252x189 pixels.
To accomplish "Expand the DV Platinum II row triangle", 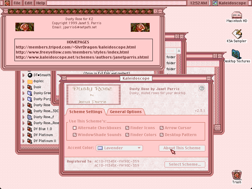I will point(24,141).
